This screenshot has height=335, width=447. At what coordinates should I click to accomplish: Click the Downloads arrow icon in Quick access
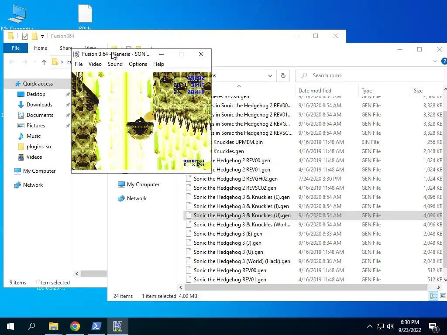[21, 105]
